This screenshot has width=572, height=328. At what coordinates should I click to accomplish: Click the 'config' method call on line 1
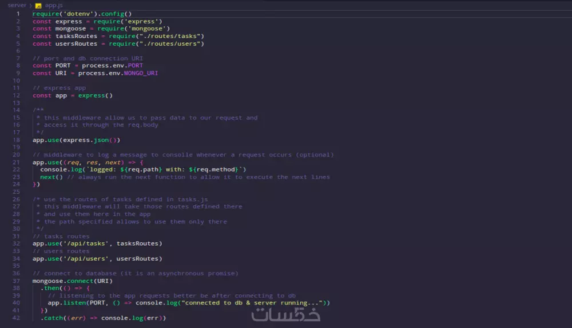point(113,14)
